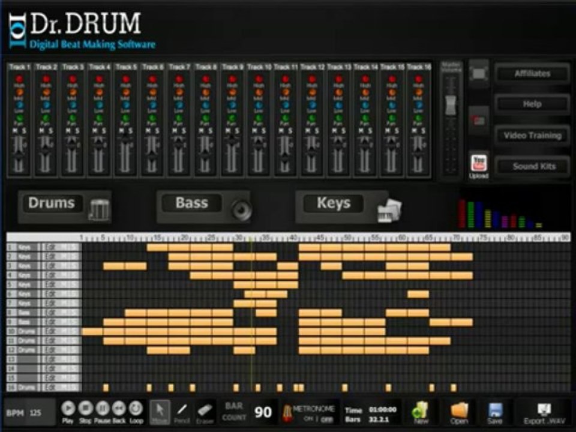This screenshot has height=432, width=576.
Task: Open the Keys editor
Action: pos(334,203)
